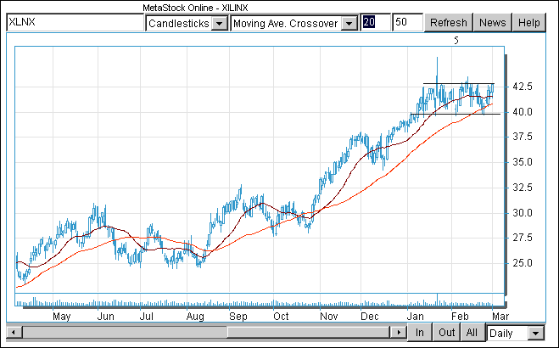
Task: Click the Nov date axis label
Action: tap(328, 317)
